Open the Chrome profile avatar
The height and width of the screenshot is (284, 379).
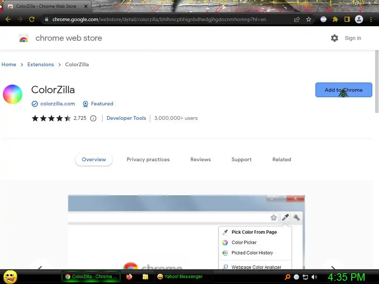pyautogui.click(x=359, y=19)
